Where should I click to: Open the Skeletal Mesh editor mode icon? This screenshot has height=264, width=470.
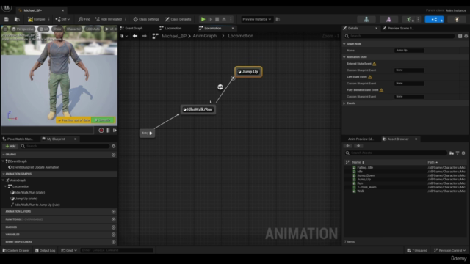pos(388,20)
